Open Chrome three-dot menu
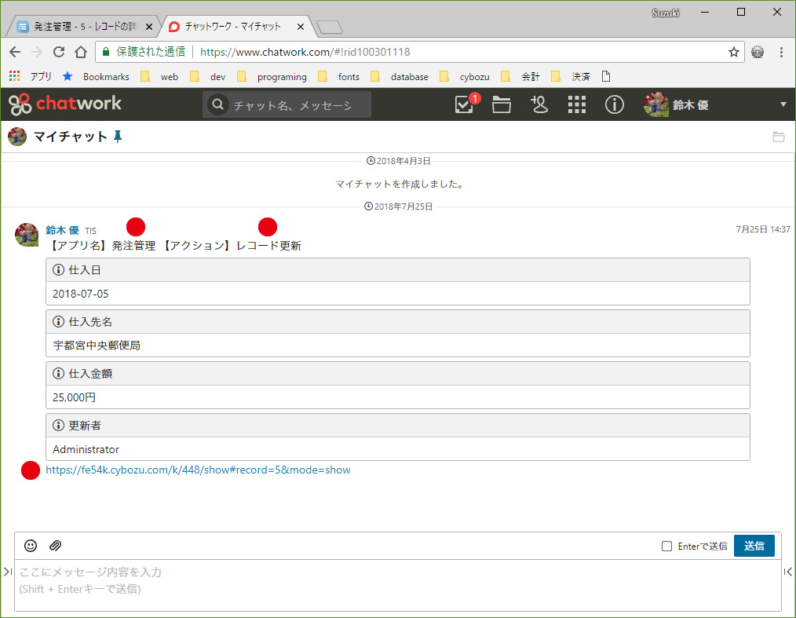The width and height of the screenshot is (796, 618). point(781,52)
